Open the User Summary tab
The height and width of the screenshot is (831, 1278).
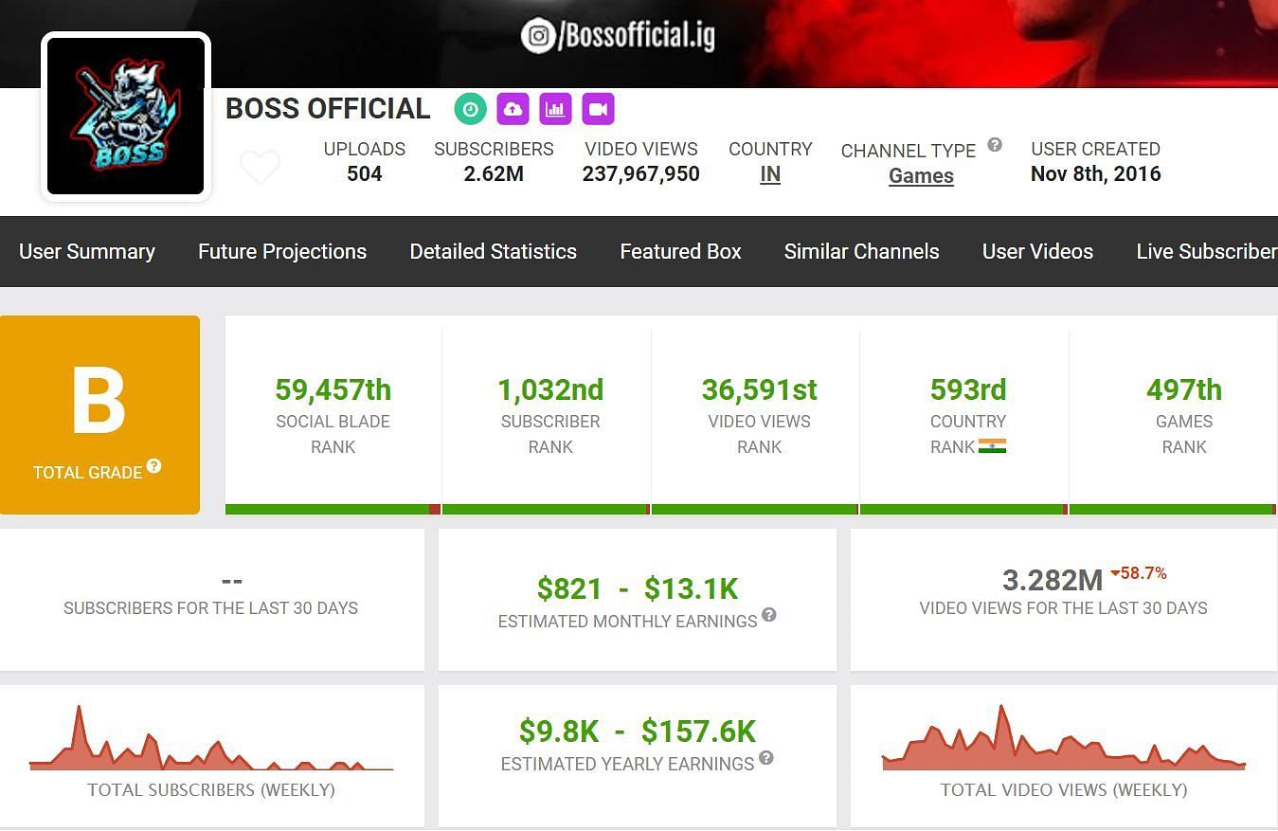pos(87,251)
